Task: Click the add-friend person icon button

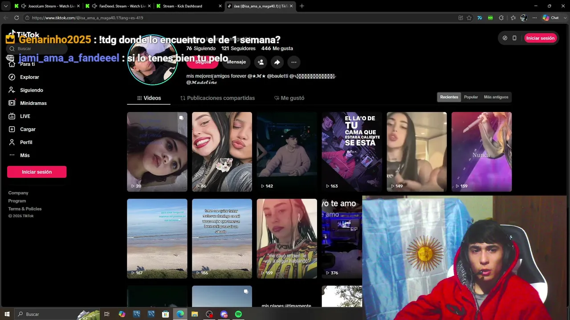Action: 261,62
